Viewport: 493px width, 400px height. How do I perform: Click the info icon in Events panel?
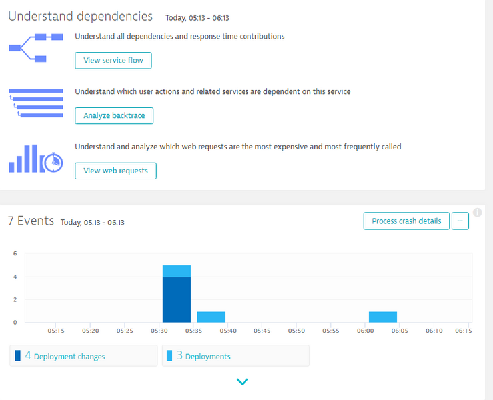(477, 214)
